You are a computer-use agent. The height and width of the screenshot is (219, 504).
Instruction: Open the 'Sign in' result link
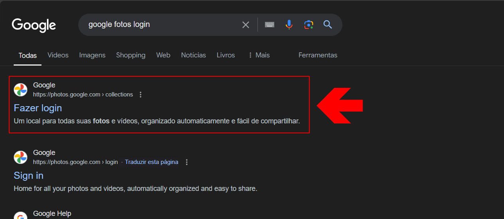(29, 175)
